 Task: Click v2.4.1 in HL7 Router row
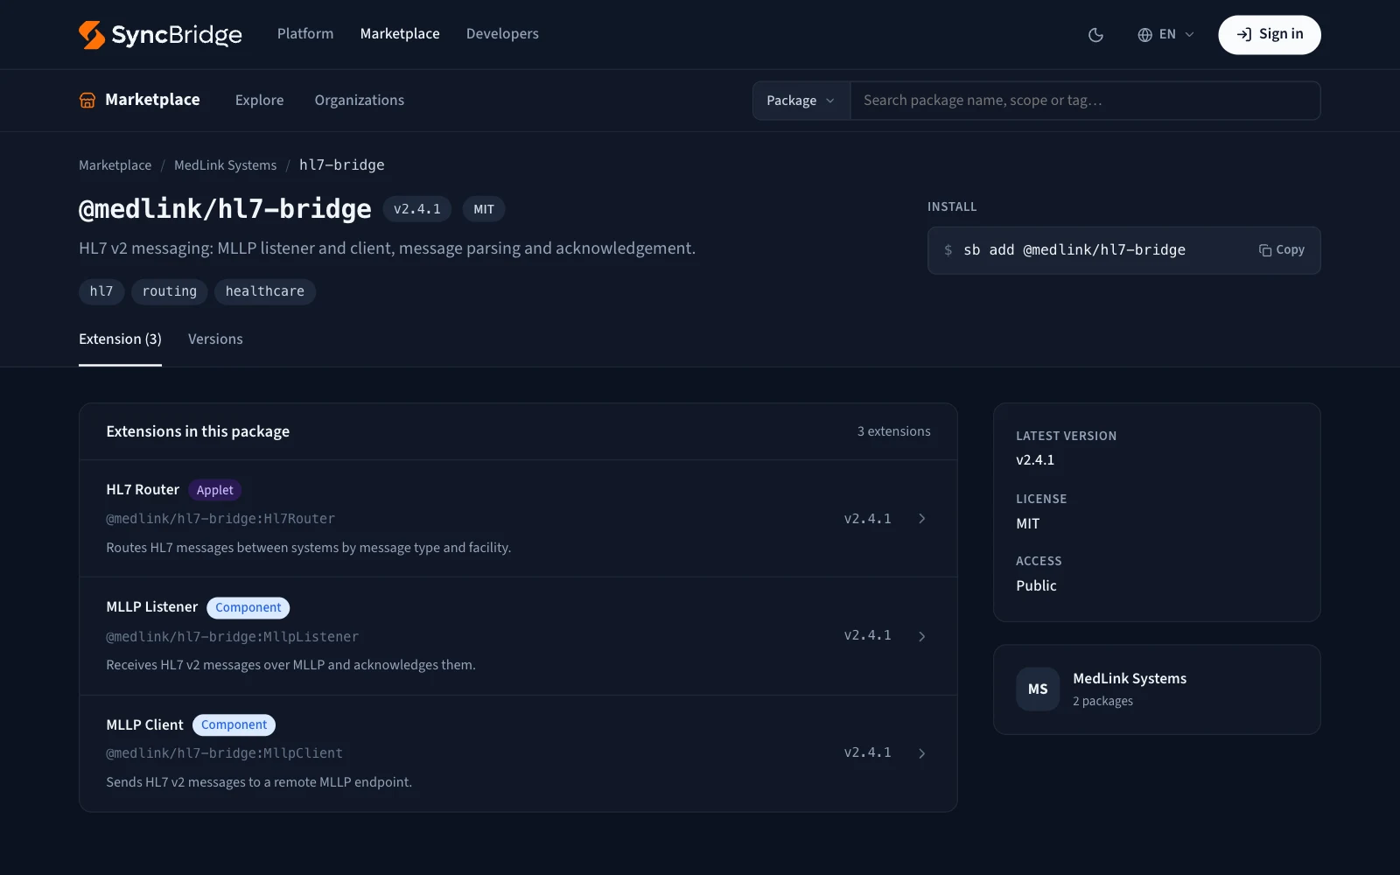point(868,519)
